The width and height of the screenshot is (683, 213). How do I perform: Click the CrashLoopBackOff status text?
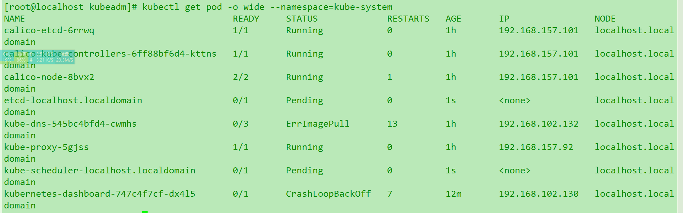(x=328, y=194)
